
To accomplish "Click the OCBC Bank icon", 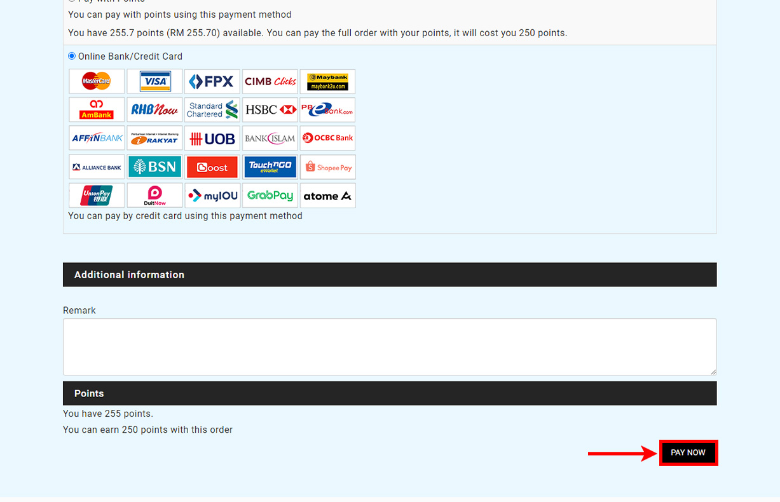I will (327, 138).
